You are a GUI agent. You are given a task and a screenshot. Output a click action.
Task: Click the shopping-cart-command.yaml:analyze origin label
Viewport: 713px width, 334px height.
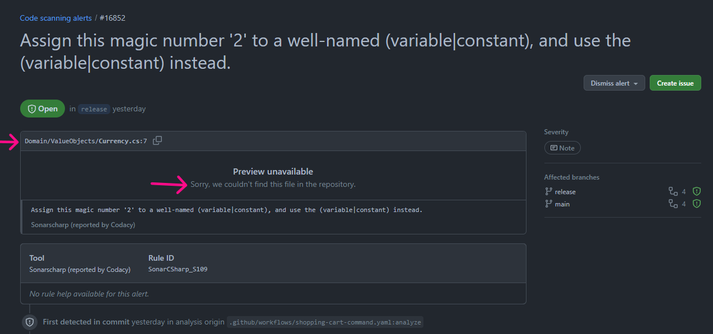pyautogui.click(x=325, y=322)
